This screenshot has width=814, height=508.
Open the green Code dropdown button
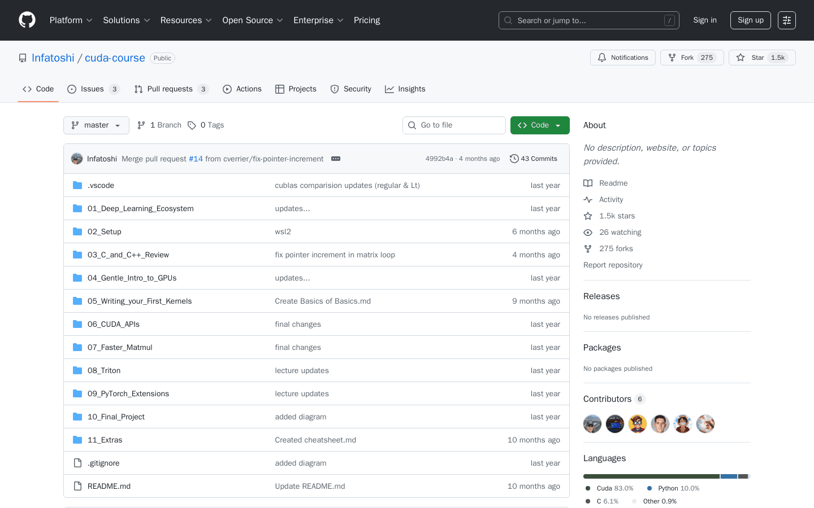tap(540, 125)
